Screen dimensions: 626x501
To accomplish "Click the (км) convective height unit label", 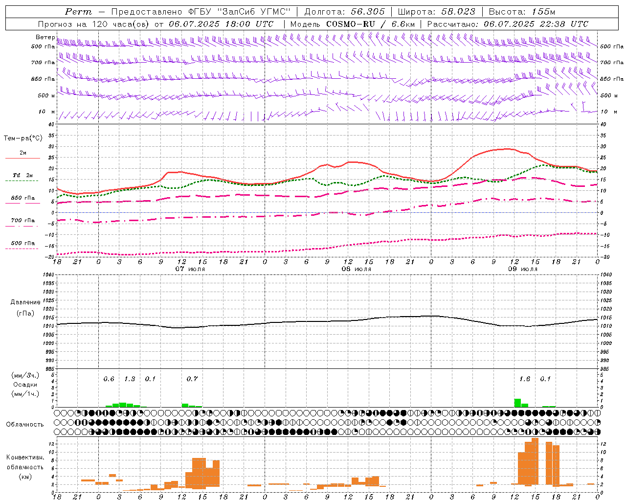I will coord(25,477).
